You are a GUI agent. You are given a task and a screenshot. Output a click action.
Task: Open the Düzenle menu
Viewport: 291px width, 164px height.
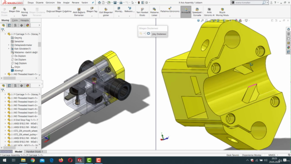(40, 3)
